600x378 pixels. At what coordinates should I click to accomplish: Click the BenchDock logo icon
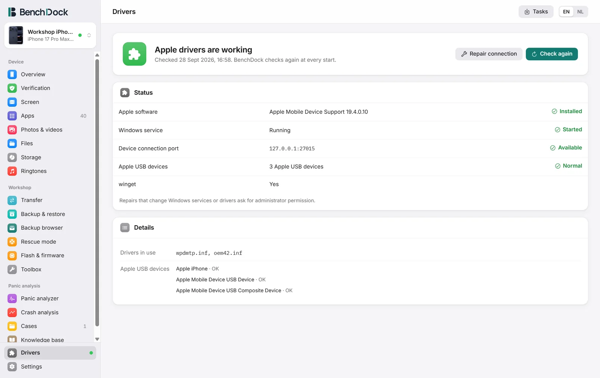(x=12, y=12)
